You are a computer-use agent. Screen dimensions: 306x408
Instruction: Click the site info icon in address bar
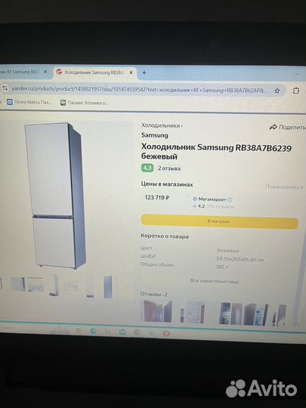pos(5,88)
